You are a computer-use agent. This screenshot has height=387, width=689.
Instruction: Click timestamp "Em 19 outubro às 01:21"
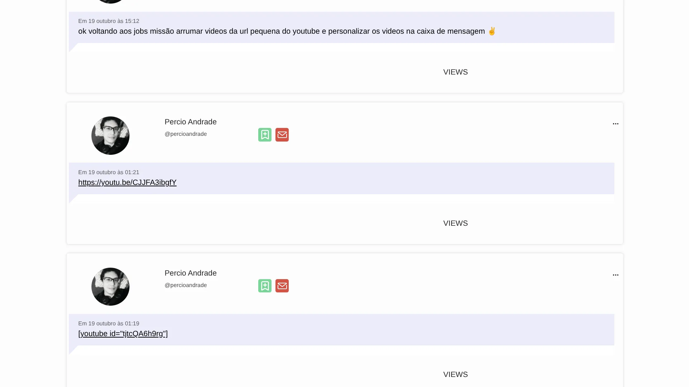pyautogui.click(x=109, y=172)
